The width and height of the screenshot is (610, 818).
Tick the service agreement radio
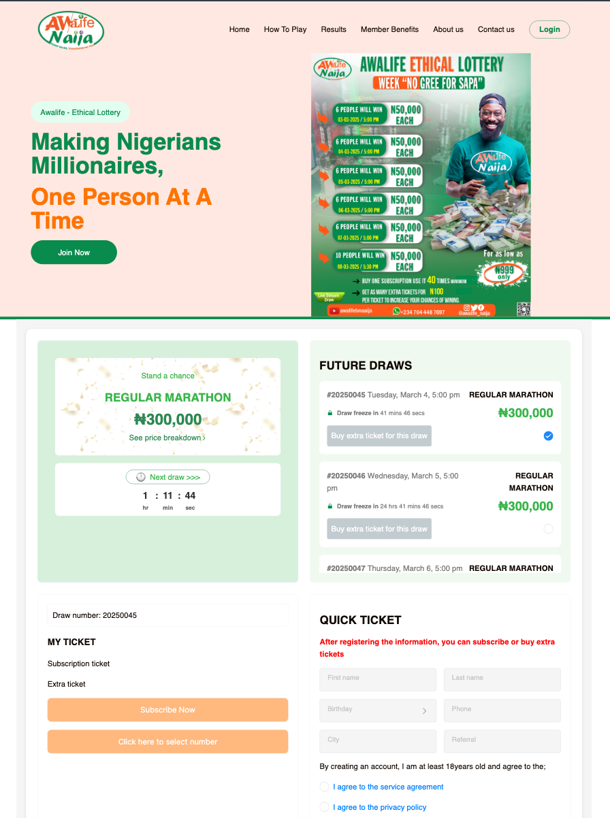(x=324, y=787)
